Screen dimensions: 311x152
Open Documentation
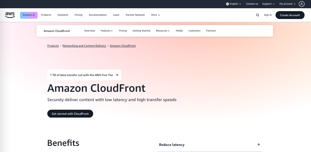[97, 15]
